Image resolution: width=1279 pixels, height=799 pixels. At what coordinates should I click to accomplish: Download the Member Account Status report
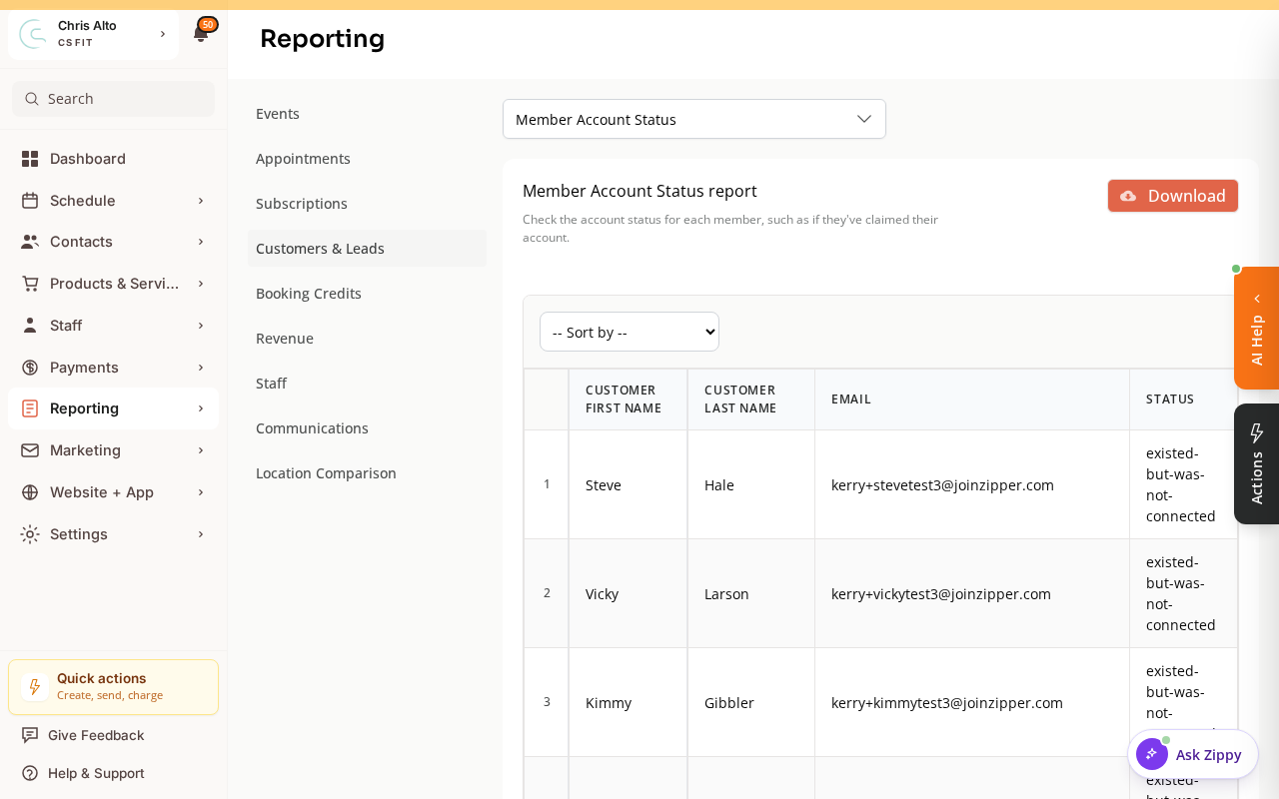pos(1173,196)
